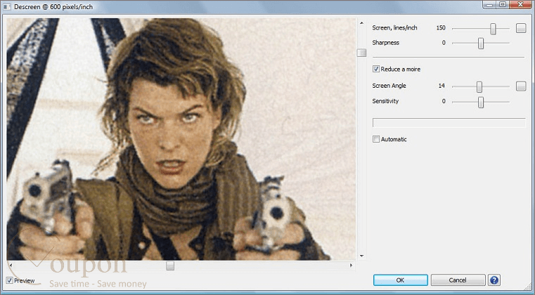
Task: Click the Cancel button
Action: click(x=458, y=280)
